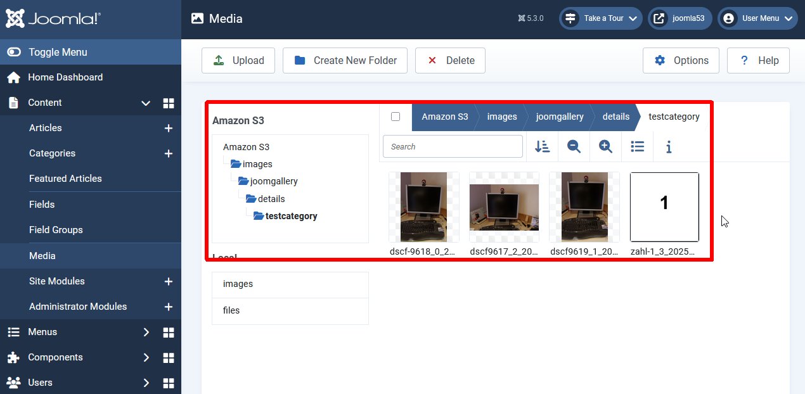Click the media Search field
This screenshot has width=805, height=394.
453,146
